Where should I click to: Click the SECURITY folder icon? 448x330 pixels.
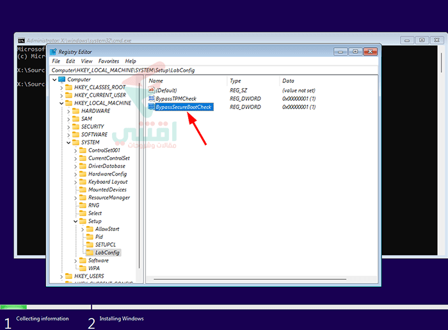(76, 126)
